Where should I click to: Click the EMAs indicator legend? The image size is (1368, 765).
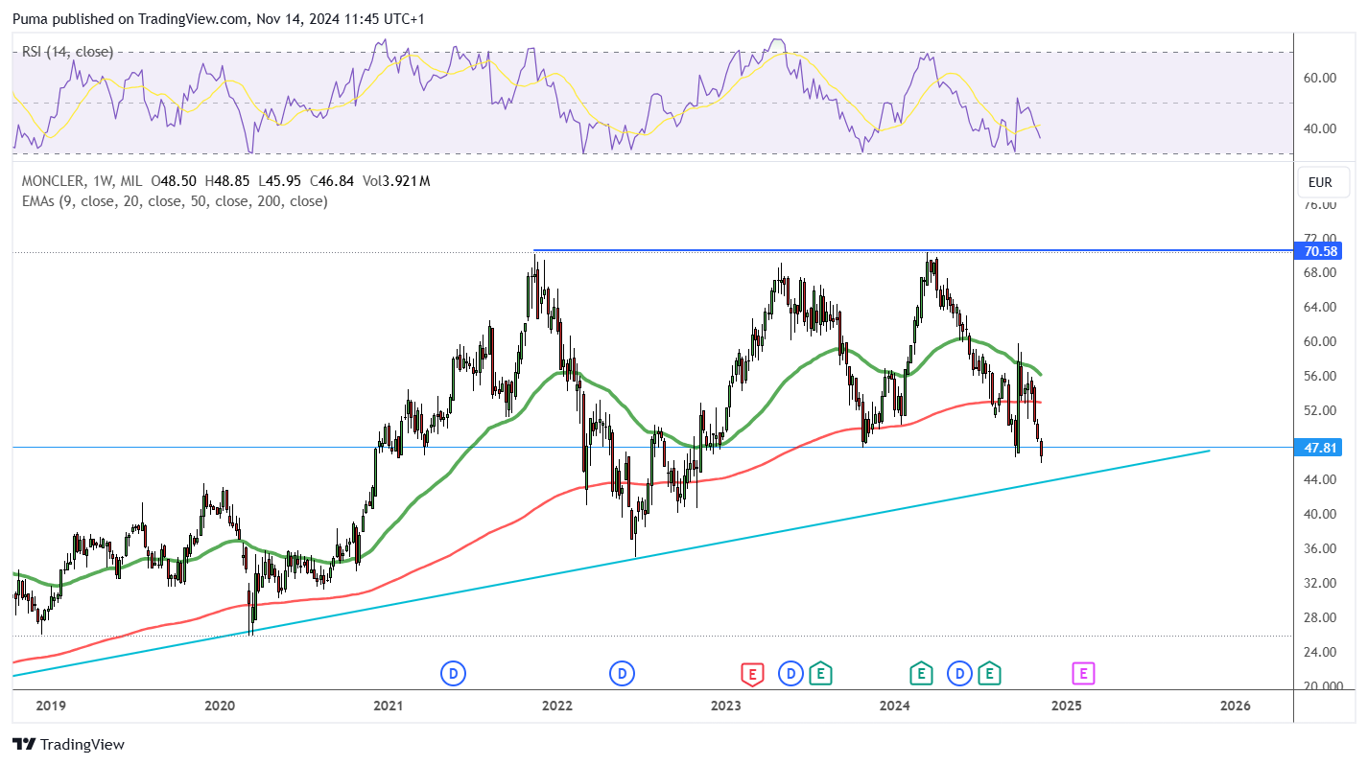pos(175,201)
